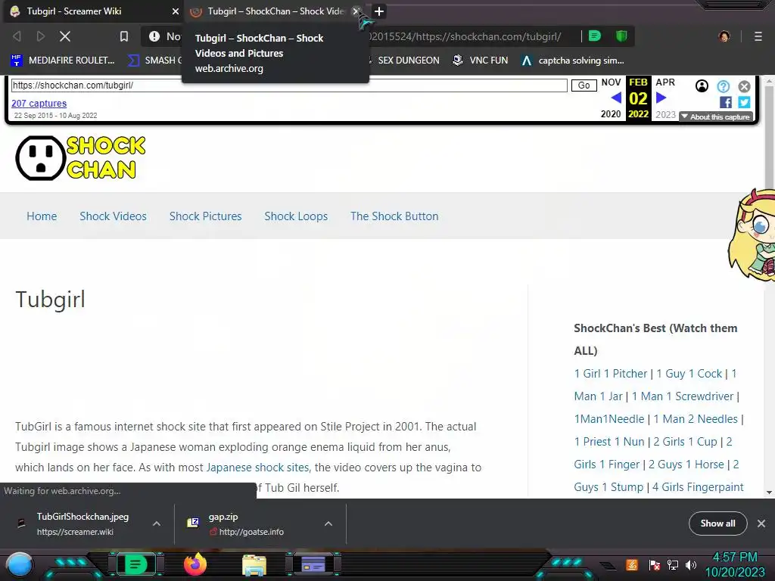Go back to previous page
775x581 pixels.
[x=17, y=36]
